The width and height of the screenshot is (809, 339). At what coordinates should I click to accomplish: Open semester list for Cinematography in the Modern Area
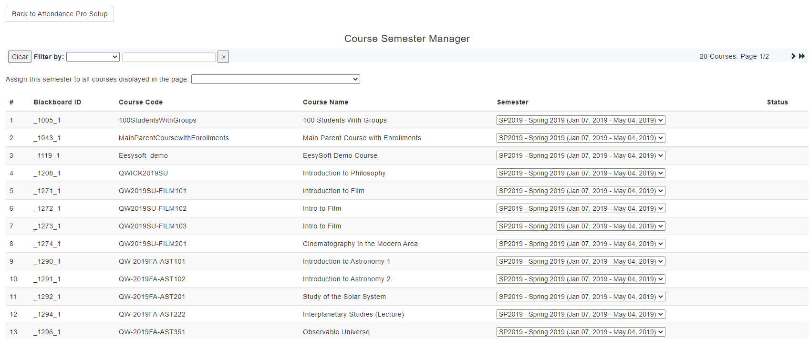pos(581,244)
